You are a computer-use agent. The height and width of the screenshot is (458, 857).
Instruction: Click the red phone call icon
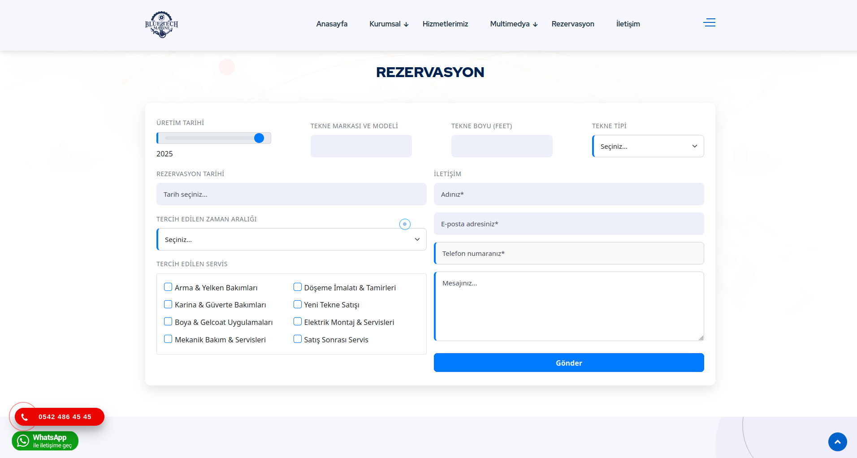[x=25, y=417]
